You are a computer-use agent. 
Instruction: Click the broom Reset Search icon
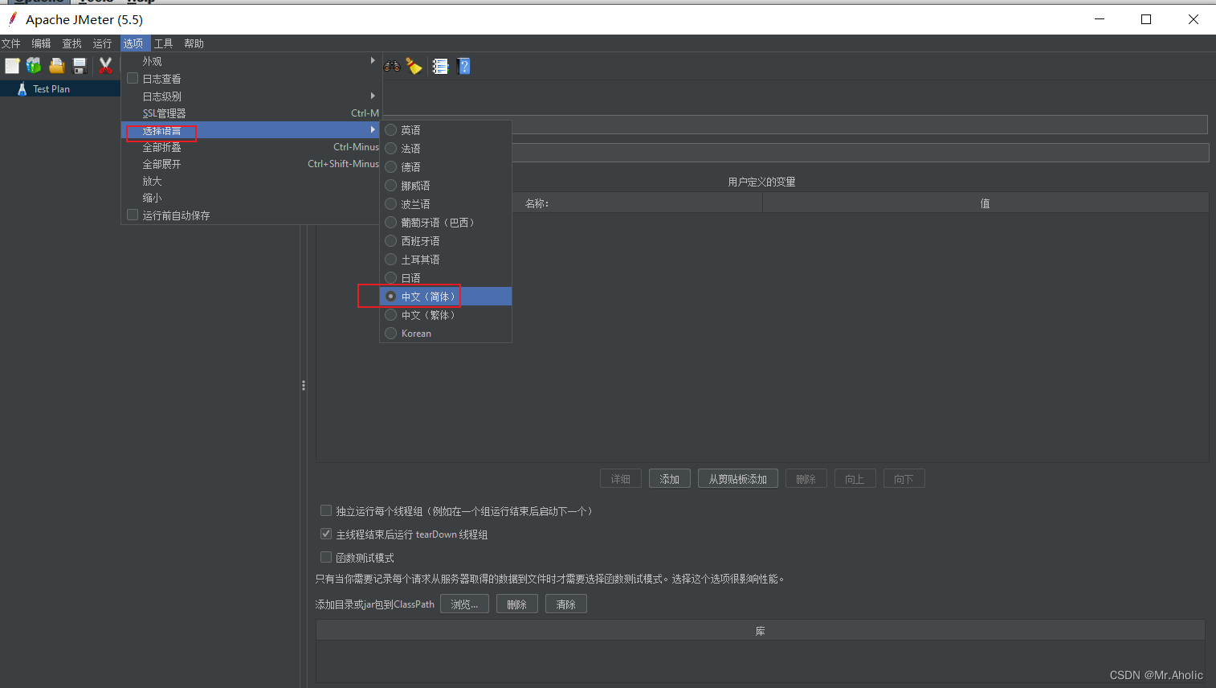414,66
